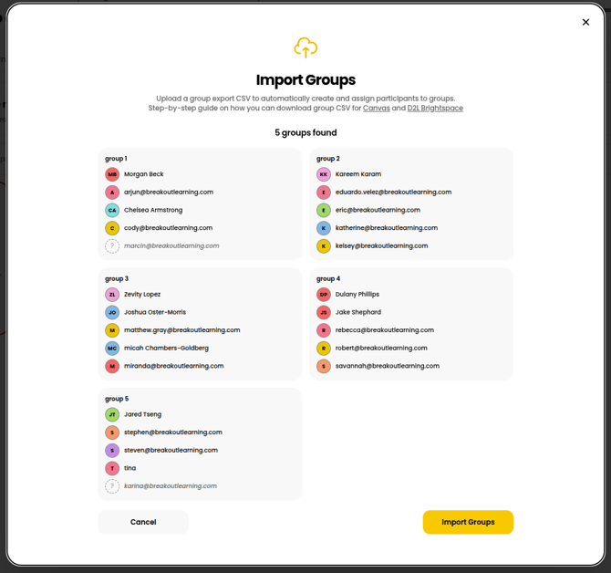The width and height of the screenshot is (611, 573).
Task: Click Zevity Lopez's ZL avatar
Action: tap(112, 295)
